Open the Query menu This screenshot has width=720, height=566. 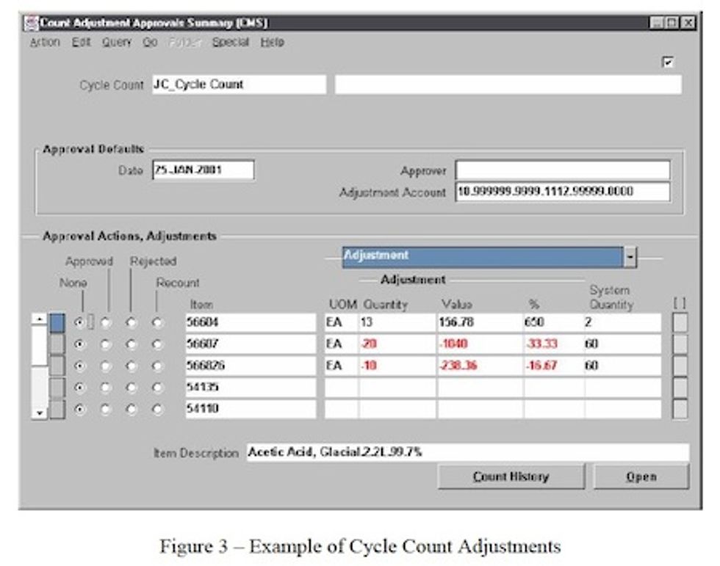coord(116,43)
